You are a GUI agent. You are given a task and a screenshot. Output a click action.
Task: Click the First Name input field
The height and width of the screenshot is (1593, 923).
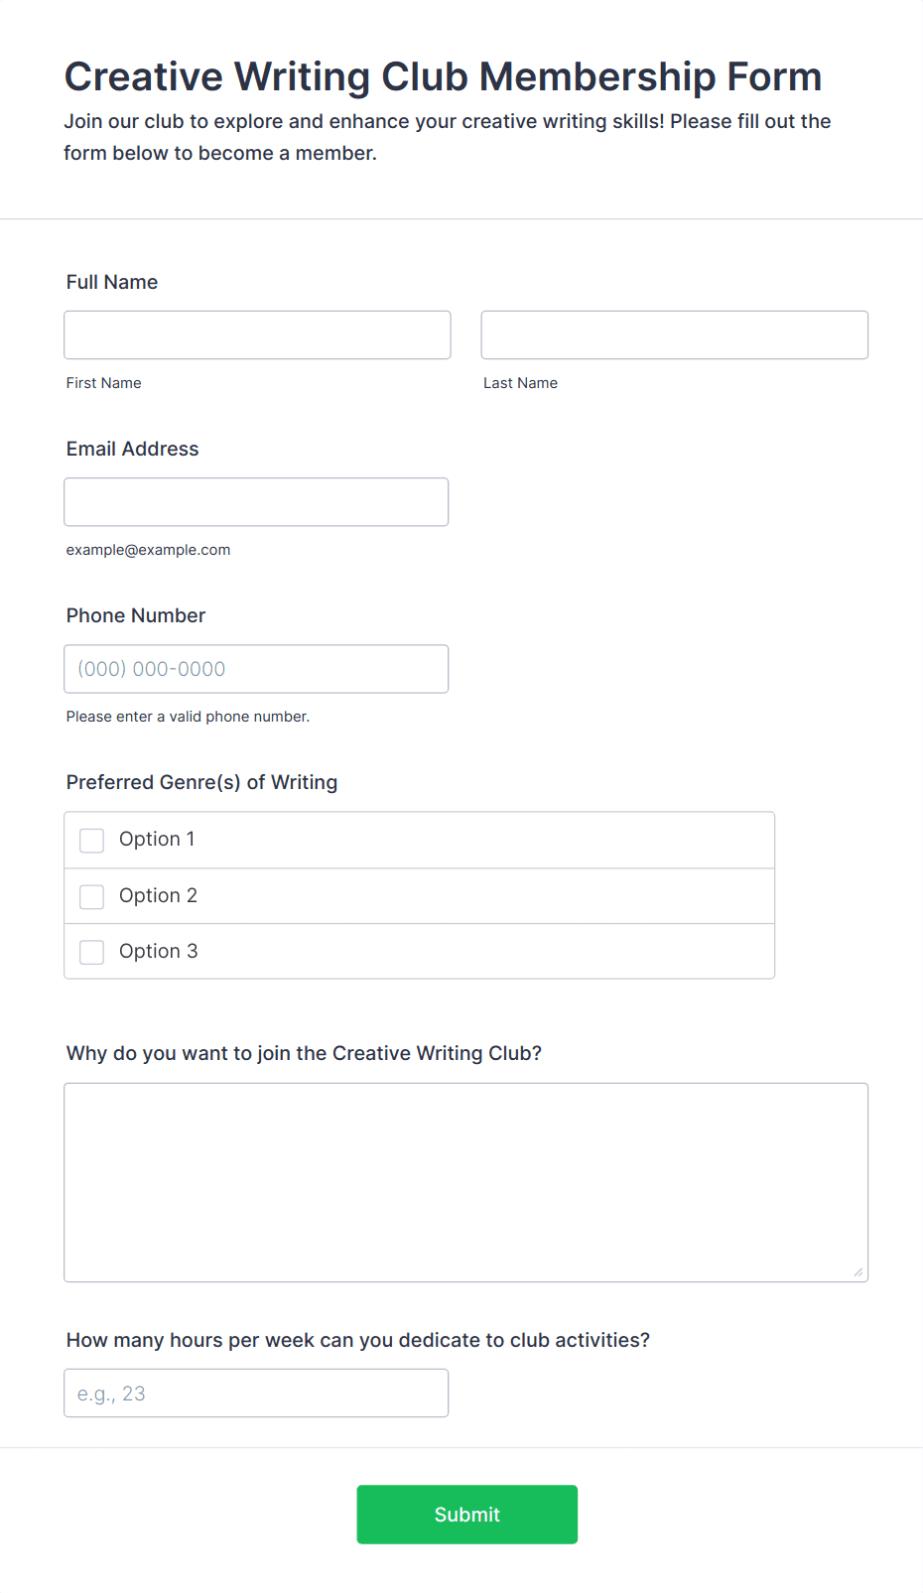point(257,334)
